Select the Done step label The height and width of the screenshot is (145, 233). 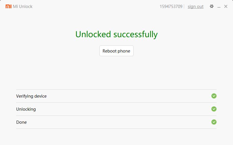pos(21,122)
